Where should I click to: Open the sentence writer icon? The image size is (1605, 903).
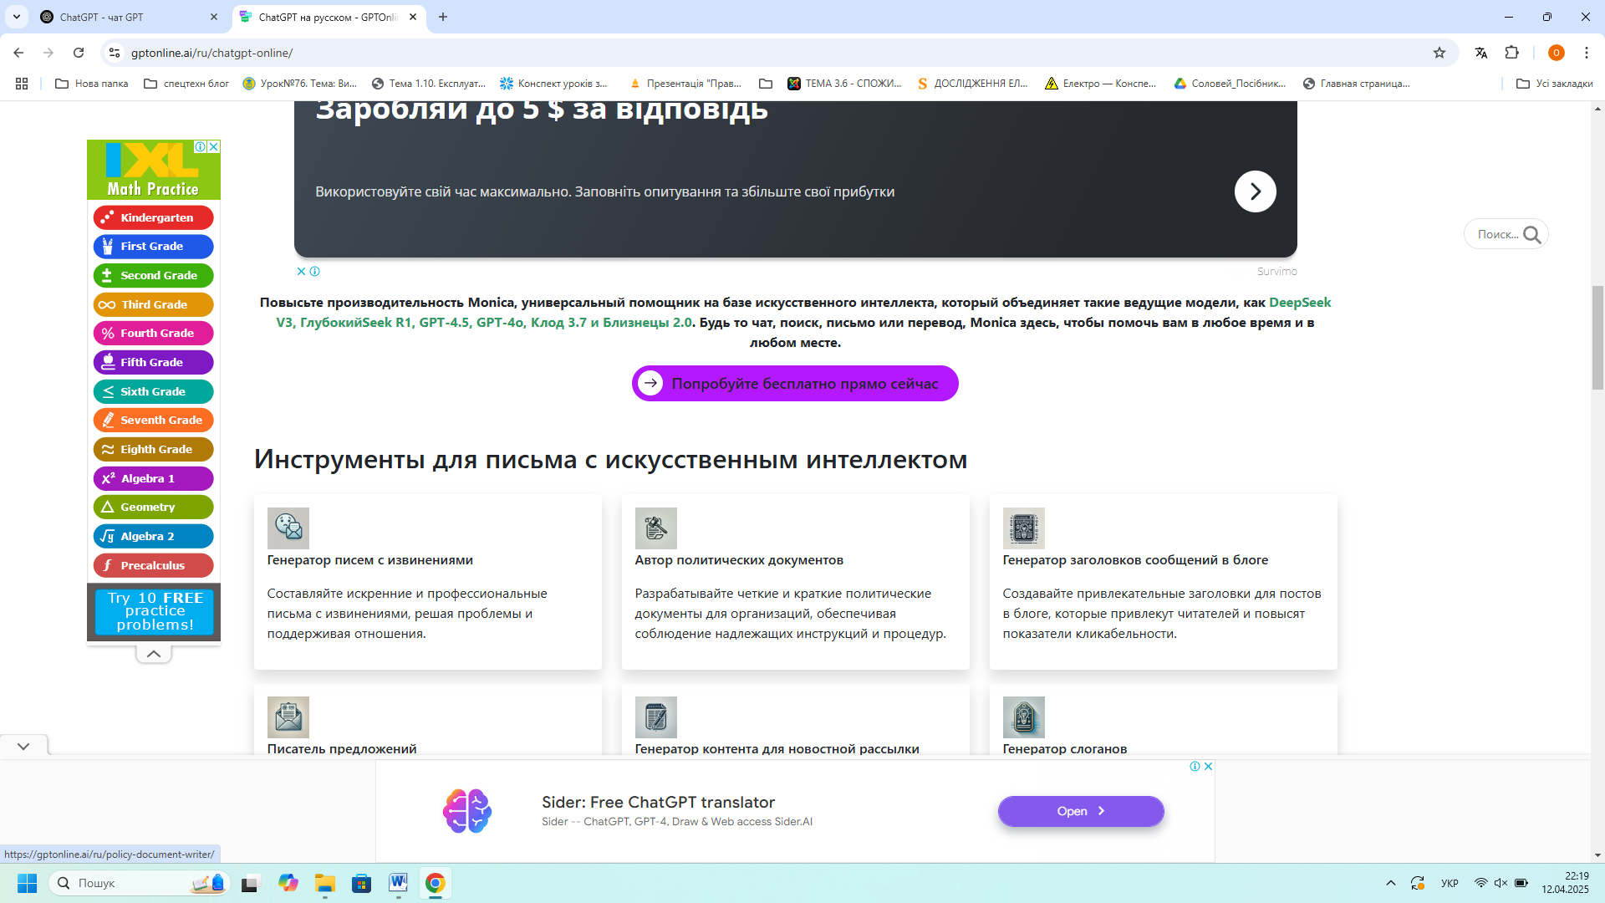tap(288, 717)
